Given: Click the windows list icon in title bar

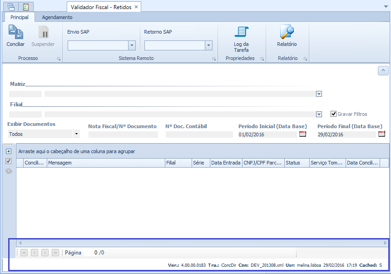Looking at the screenshot, I should pos(11,7).
